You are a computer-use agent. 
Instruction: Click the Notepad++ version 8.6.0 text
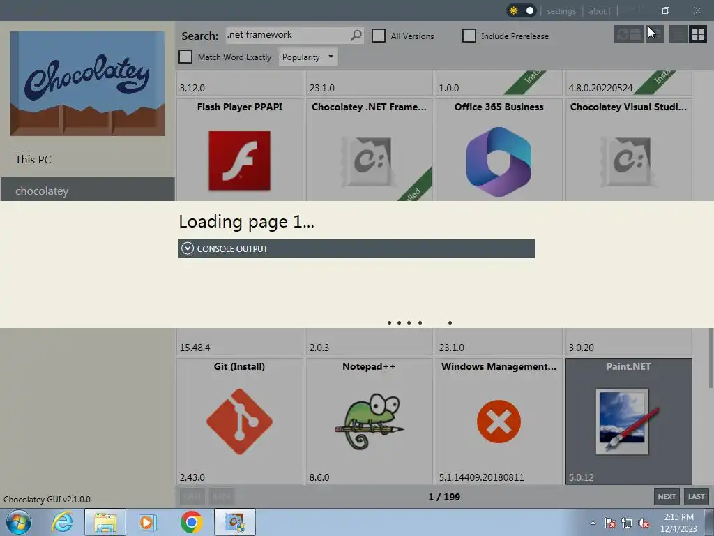[319, 477]
